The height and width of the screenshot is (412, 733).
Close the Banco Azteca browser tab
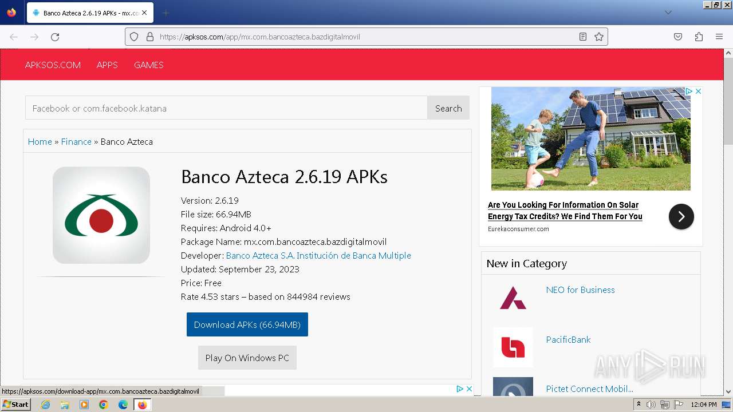144,13
